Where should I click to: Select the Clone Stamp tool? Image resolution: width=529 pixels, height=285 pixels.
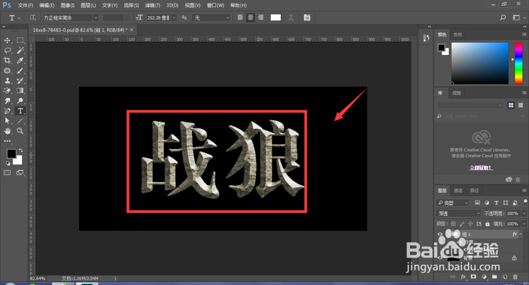7,81
